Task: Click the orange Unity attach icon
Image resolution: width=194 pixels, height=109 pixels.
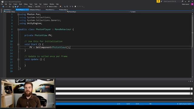Action: [x=60, y=7]
